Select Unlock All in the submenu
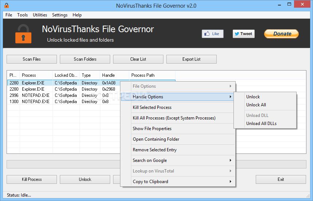This screenshot has height=201, width=313. 265,105
